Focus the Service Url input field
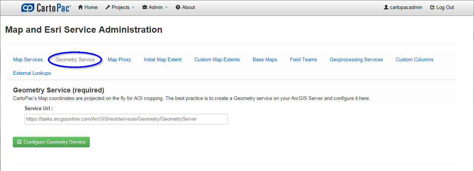The image size is (474, 171). click(126, 119)
